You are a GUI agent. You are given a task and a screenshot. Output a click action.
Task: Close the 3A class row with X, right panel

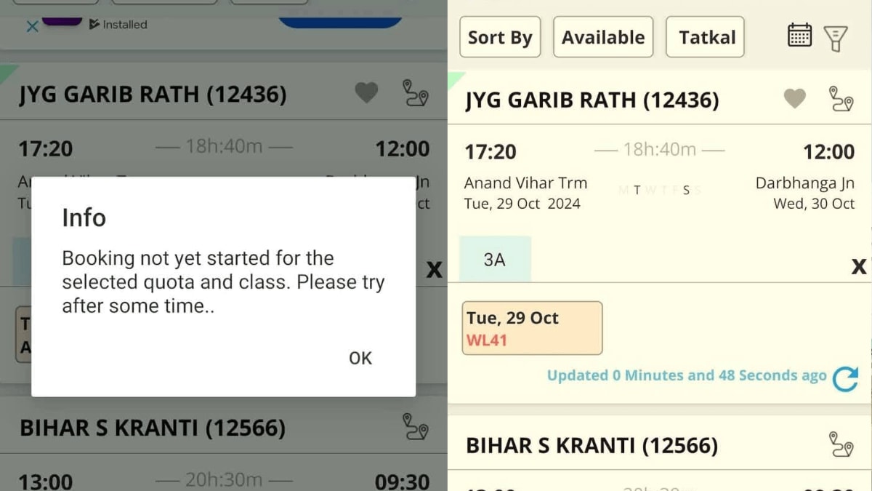pyautogui.click(x=858, y=267)
